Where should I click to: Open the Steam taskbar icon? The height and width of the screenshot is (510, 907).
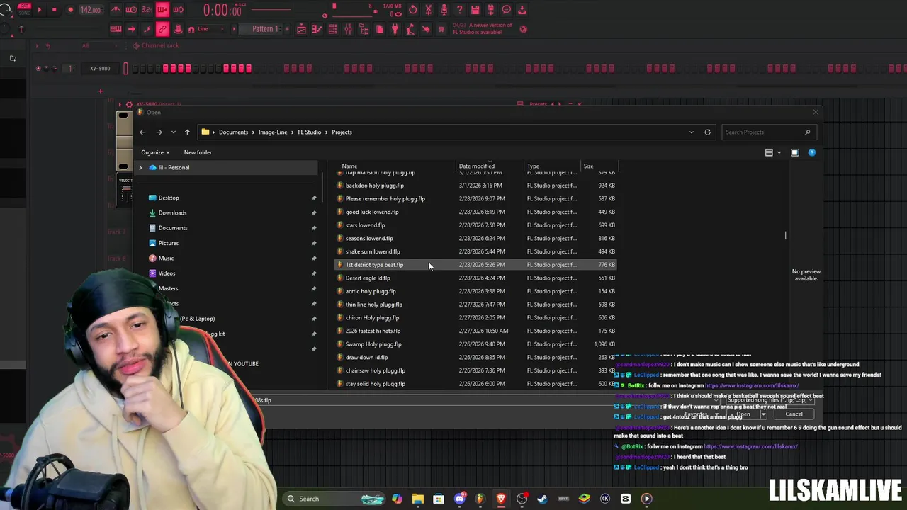(543, 499)
